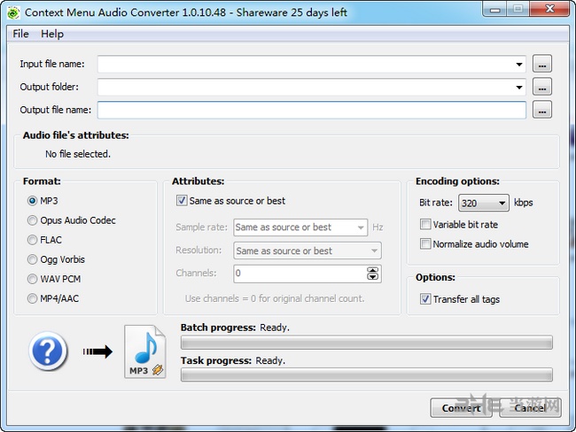Close the Audio Converter window
Image resolution: width=576 pixels, height=432 pixels.
click(x=550, y=9)
